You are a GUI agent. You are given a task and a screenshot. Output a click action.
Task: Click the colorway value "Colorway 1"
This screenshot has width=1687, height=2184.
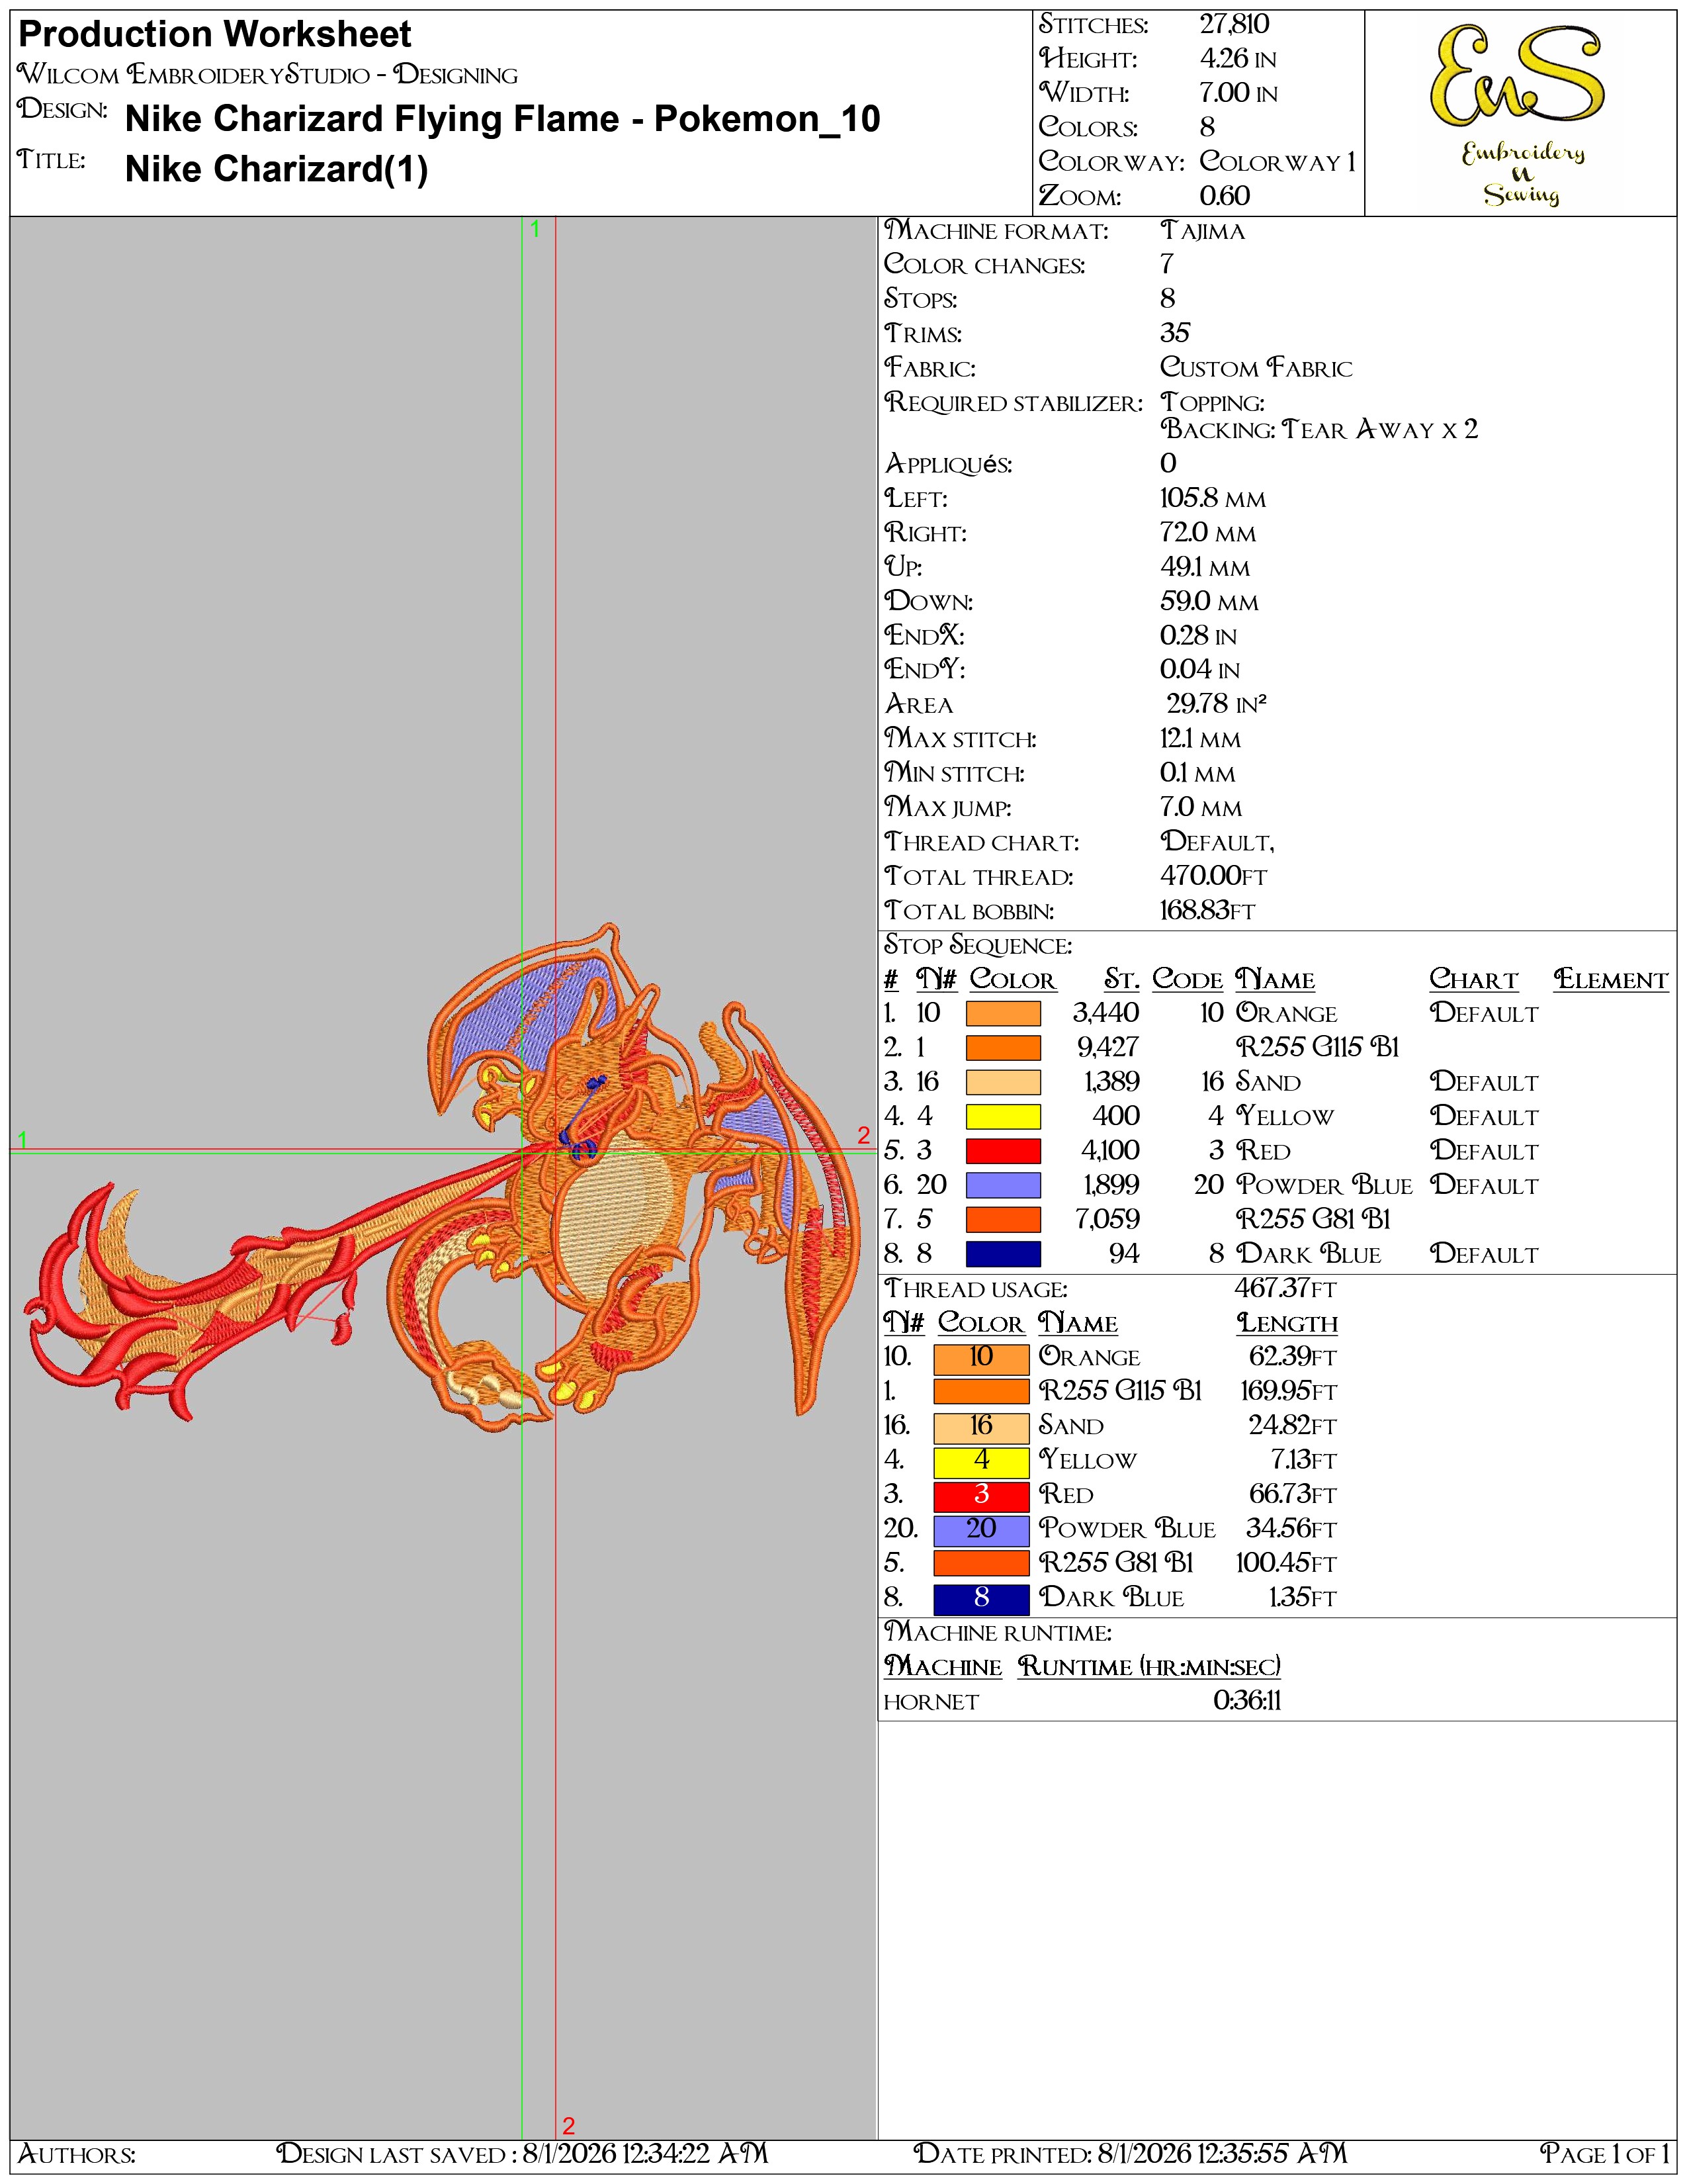[1278, 162]
